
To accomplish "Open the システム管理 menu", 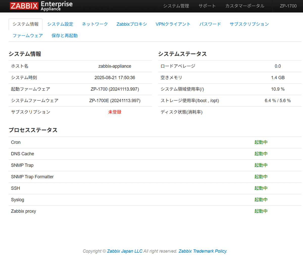I will click(x=176, y=6).
